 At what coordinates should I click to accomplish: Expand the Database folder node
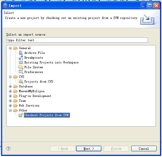coord(10,87)
